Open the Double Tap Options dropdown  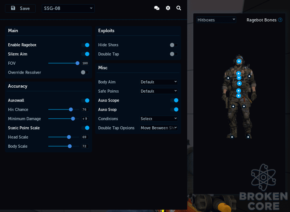(159, 128)
